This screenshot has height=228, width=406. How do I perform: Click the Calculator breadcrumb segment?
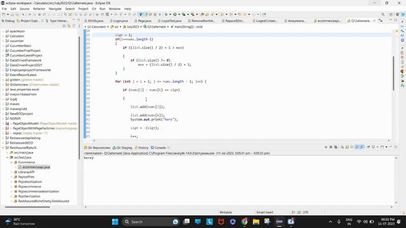pyautogui.click(x=97, y=27)
